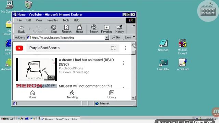Screen dimensions: 219x123
Task: Click the Stop toolbar button
Action: click(x=54, y=29)
